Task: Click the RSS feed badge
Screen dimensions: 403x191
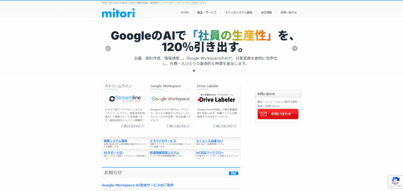Action: click(x=233, y=173)
